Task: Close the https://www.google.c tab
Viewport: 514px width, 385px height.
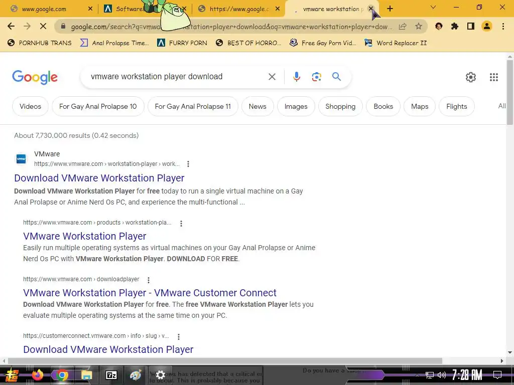Action: 278,9
